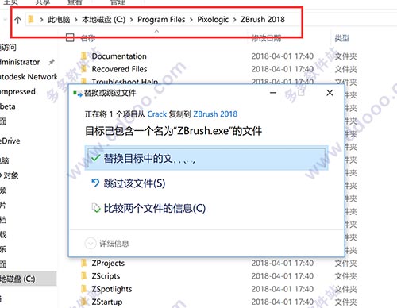Open the ZBrush 2018 destination link
Viewport: 397px width, 308px height.
click(215, 114)
